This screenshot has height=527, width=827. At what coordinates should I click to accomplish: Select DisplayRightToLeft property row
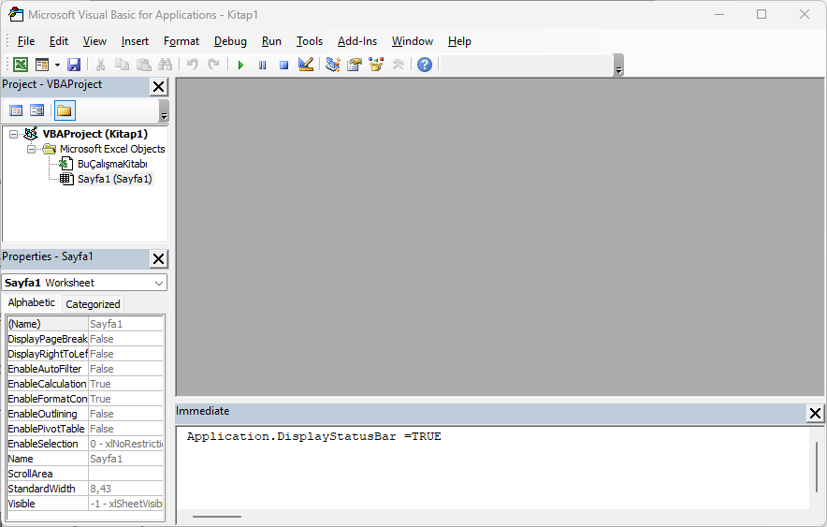(x=85, y=354)
